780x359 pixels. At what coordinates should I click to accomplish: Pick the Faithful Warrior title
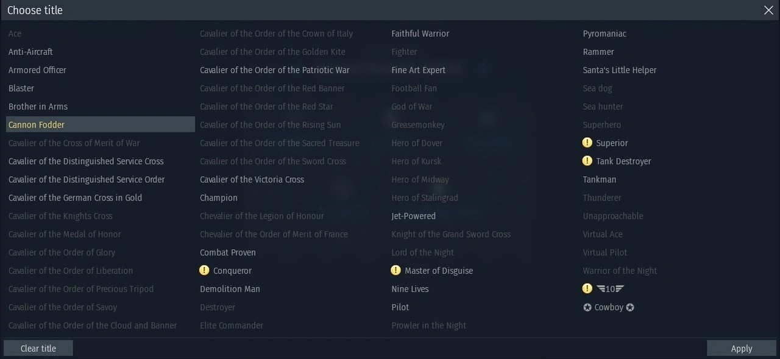pos(420,34)
